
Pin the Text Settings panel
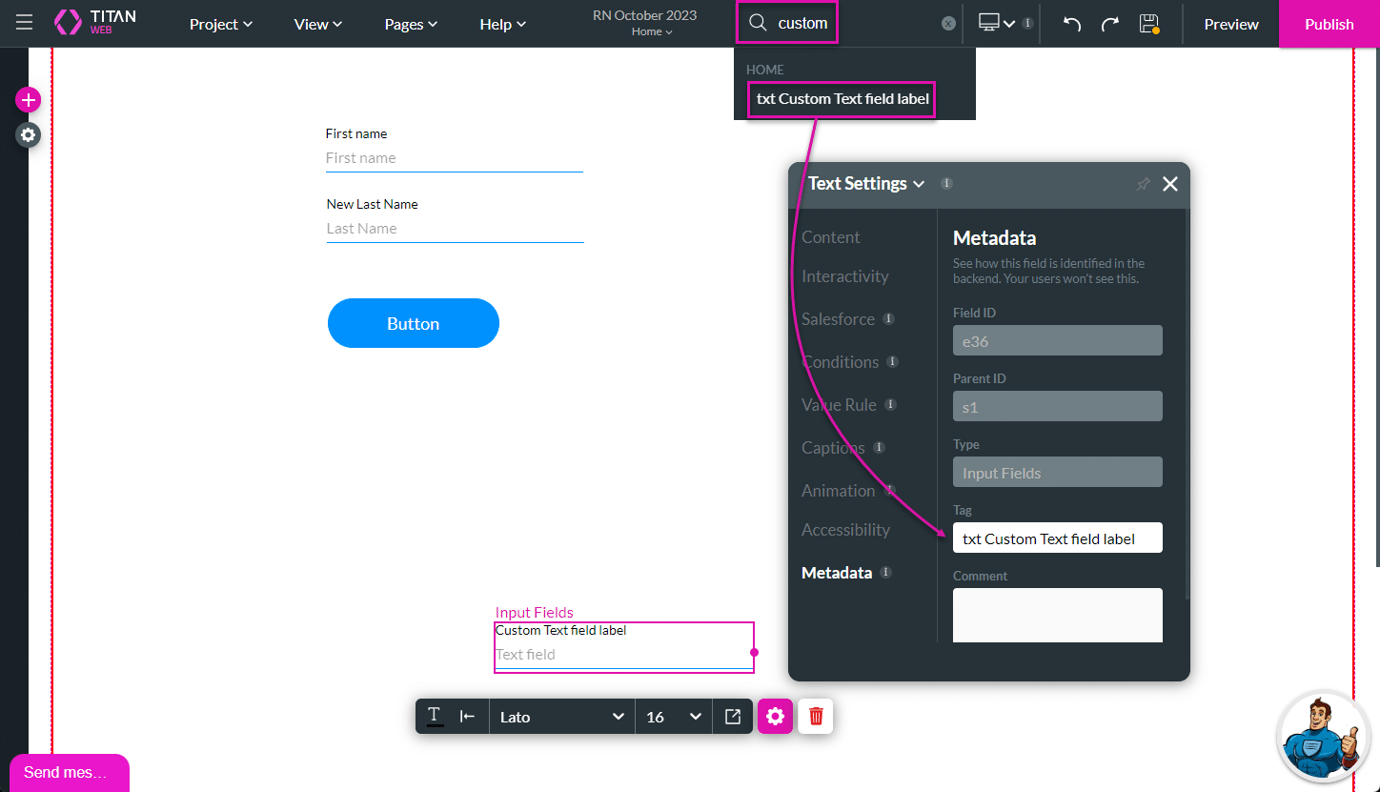[x=1143, y=184]
